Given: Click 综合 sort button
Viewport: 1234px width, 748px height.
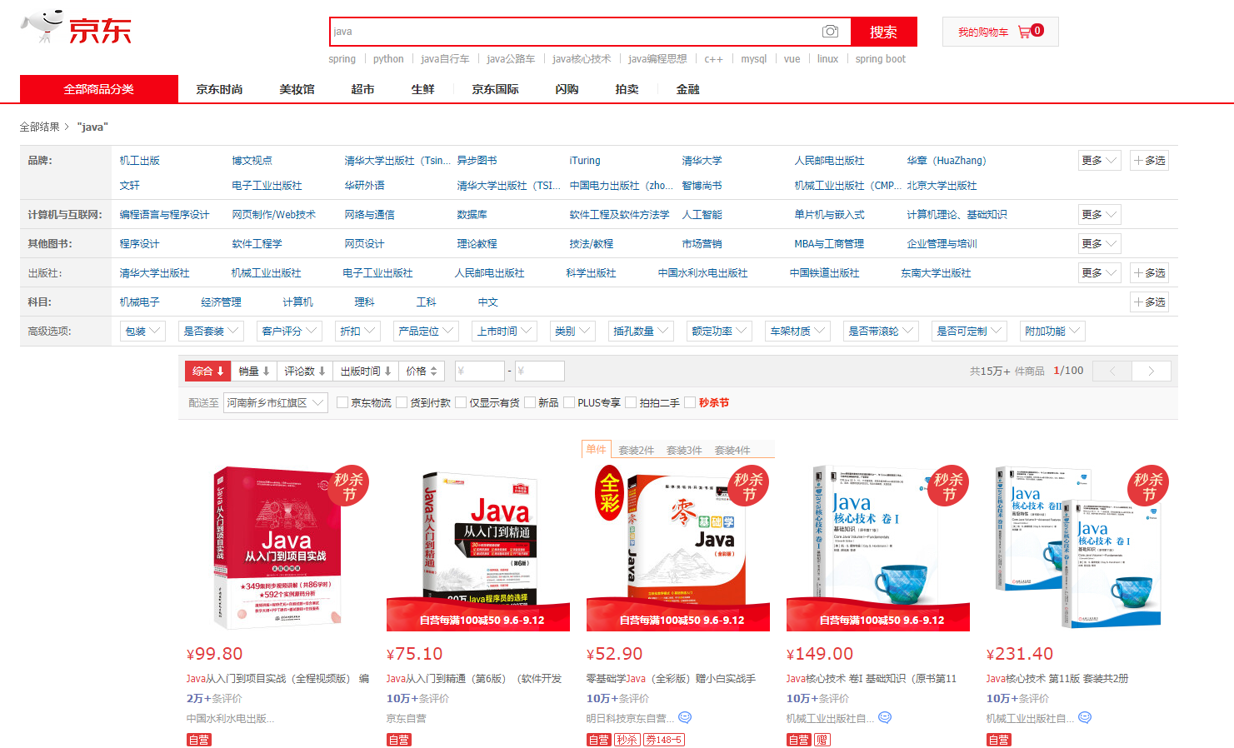Looking at the screenshot, I should coord(207,372).
